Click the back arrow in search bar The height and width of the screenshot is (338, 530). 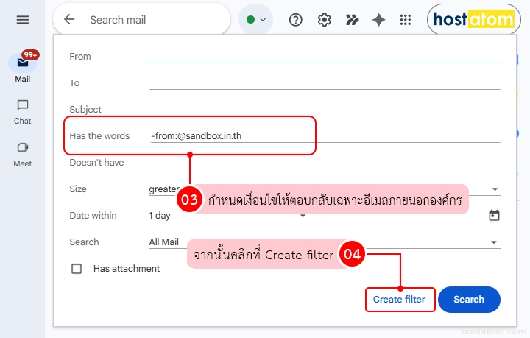(69, 20)
